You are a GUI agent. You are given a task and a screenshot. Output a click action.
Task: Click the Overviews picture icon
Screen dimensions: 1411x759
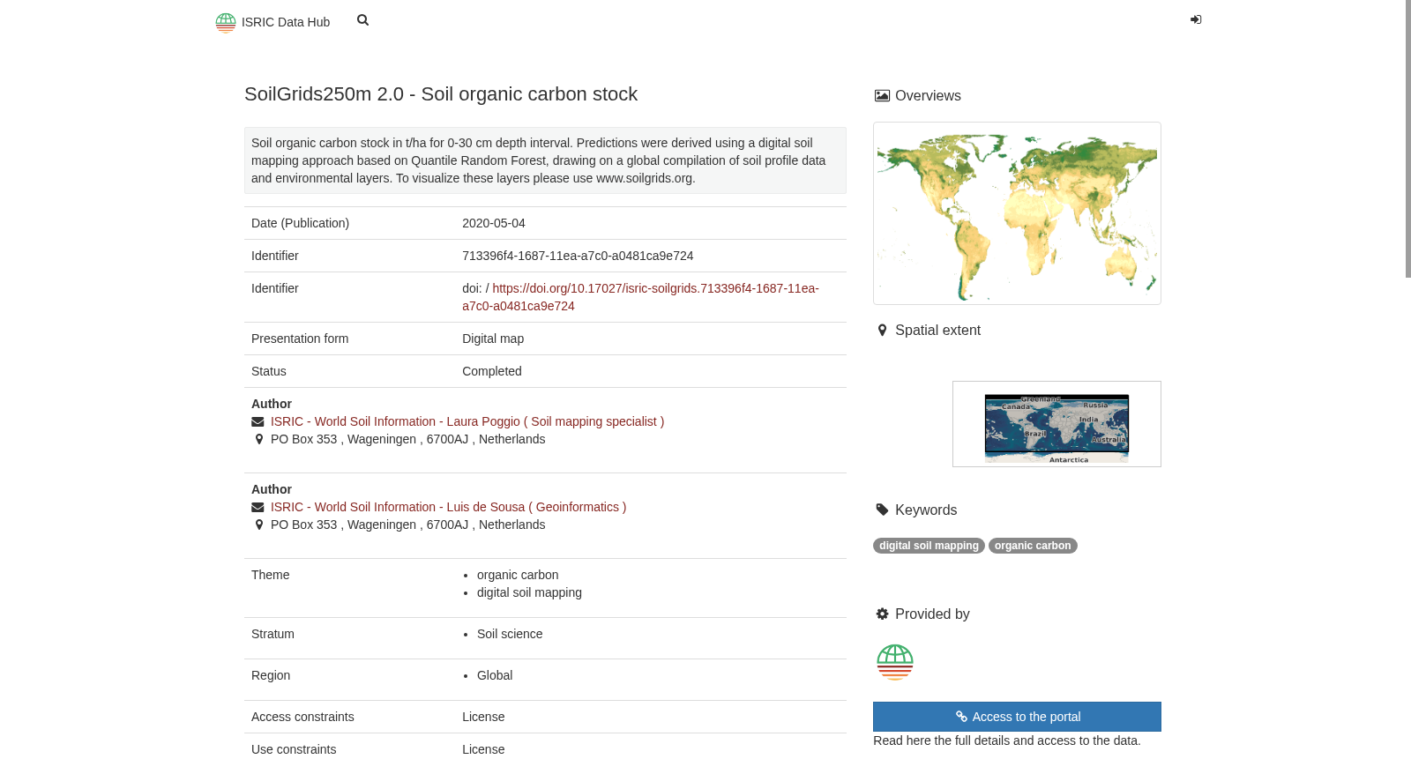(882, 96)
